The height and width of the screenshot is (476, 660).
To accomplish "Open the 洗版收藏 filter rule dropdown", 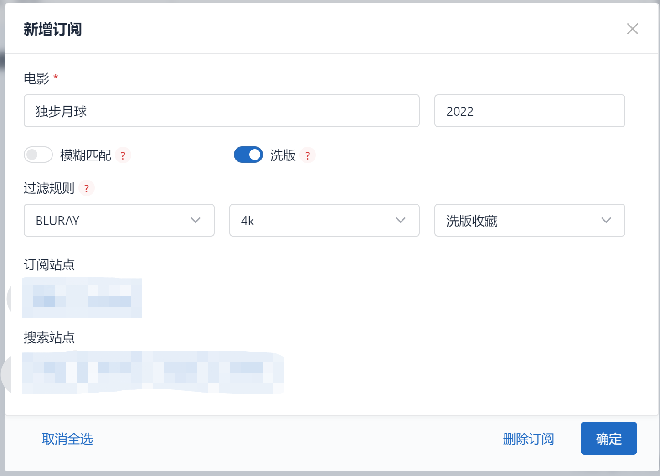I will click(530, 220).
